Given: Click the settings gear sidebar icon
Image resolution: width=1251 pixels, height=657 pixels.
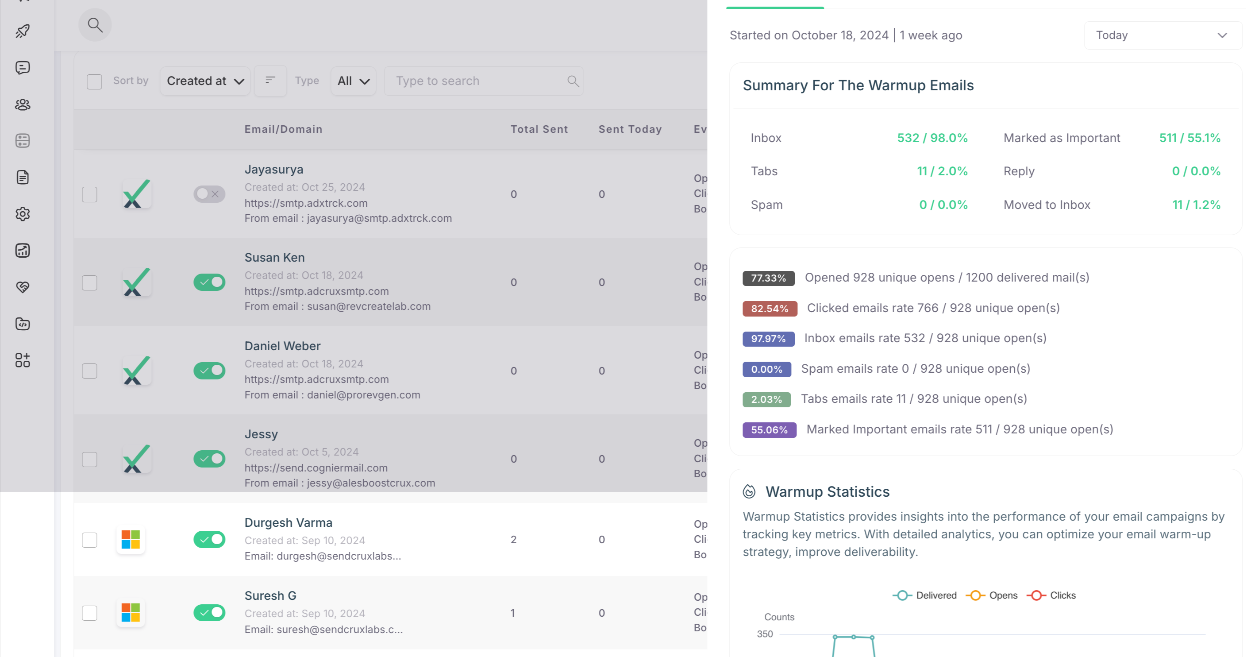Looking at the screenshot, I should [23, 214].
